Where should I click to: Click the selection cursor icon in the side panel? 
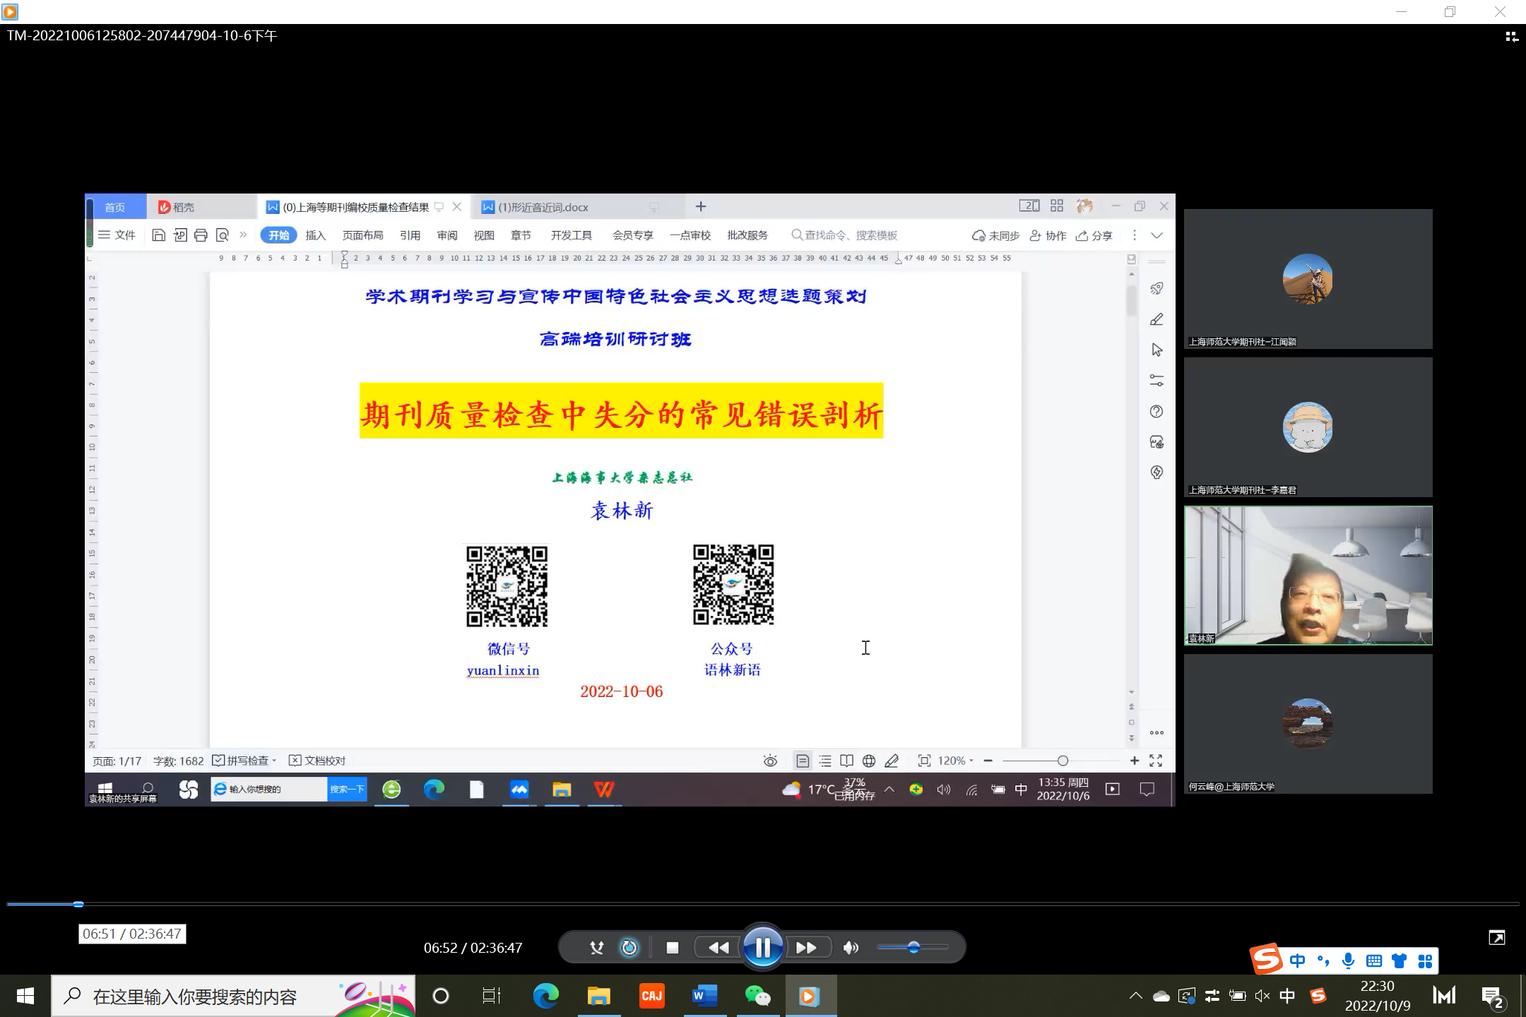click(x=1157, y=350)
